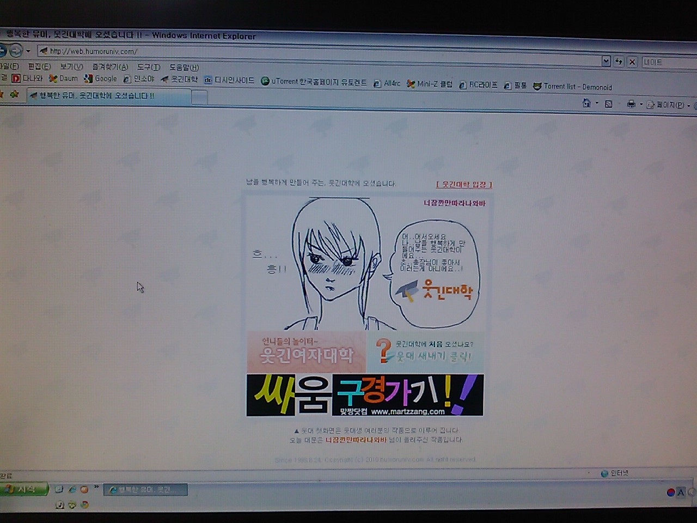Open the Google favorites link
Image resolution: width=697 pixels, height=523 pixels.
click(100, 78)
